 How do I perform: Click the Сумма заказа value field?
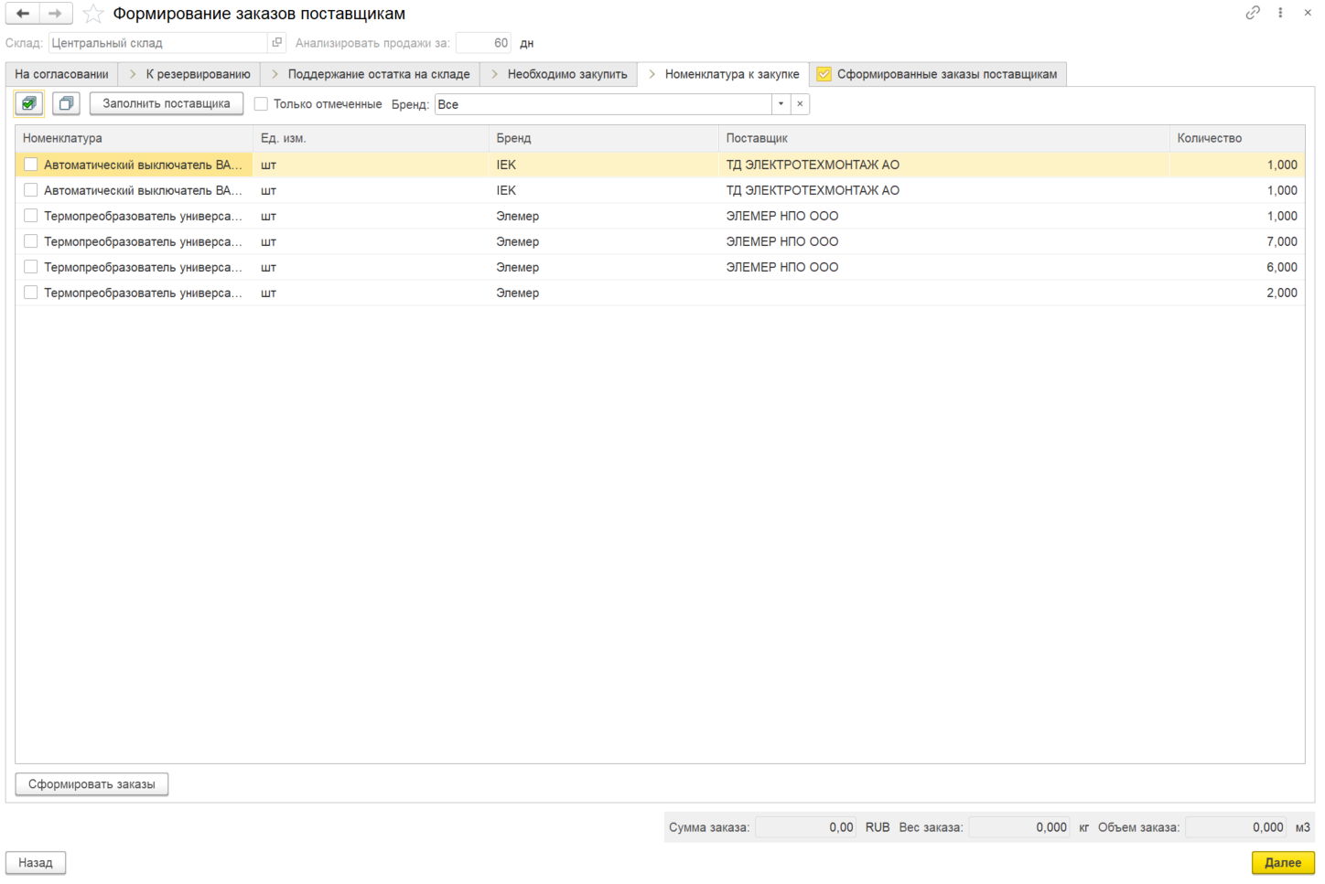(805, 827)
